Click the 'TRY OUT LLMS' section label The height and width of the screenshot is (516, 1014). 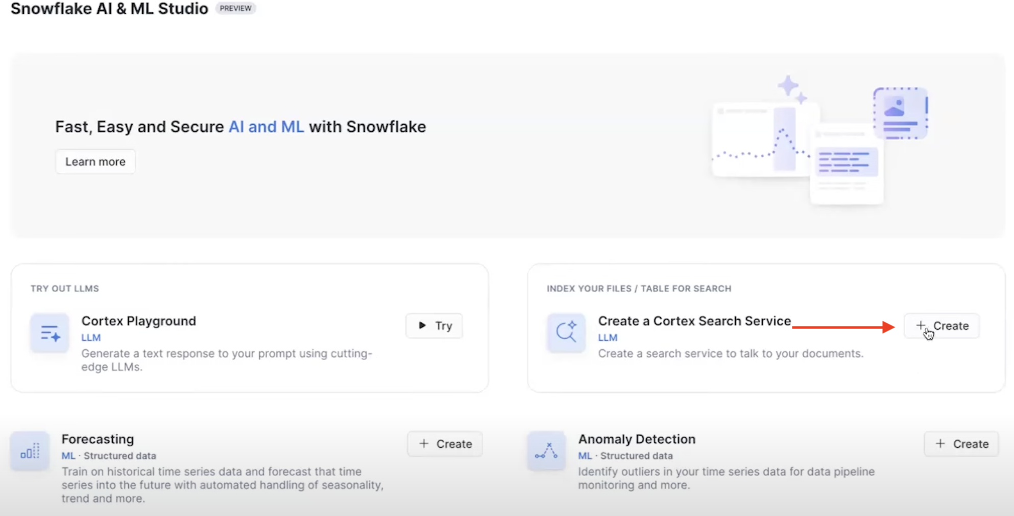[65, 289]
